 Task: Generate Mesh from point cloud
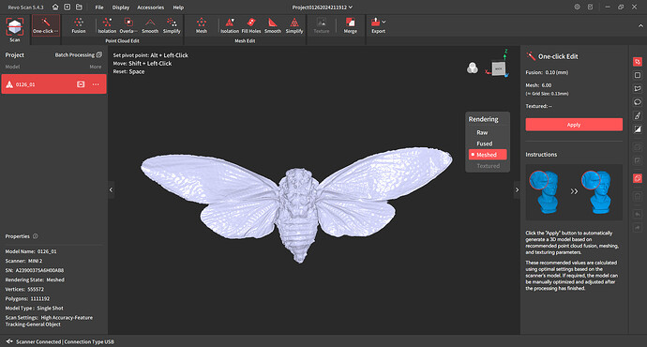[202, 25]
